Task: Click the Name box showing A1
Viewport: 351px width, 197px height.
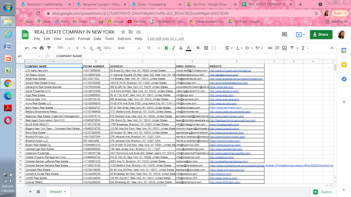Action: 29,56
